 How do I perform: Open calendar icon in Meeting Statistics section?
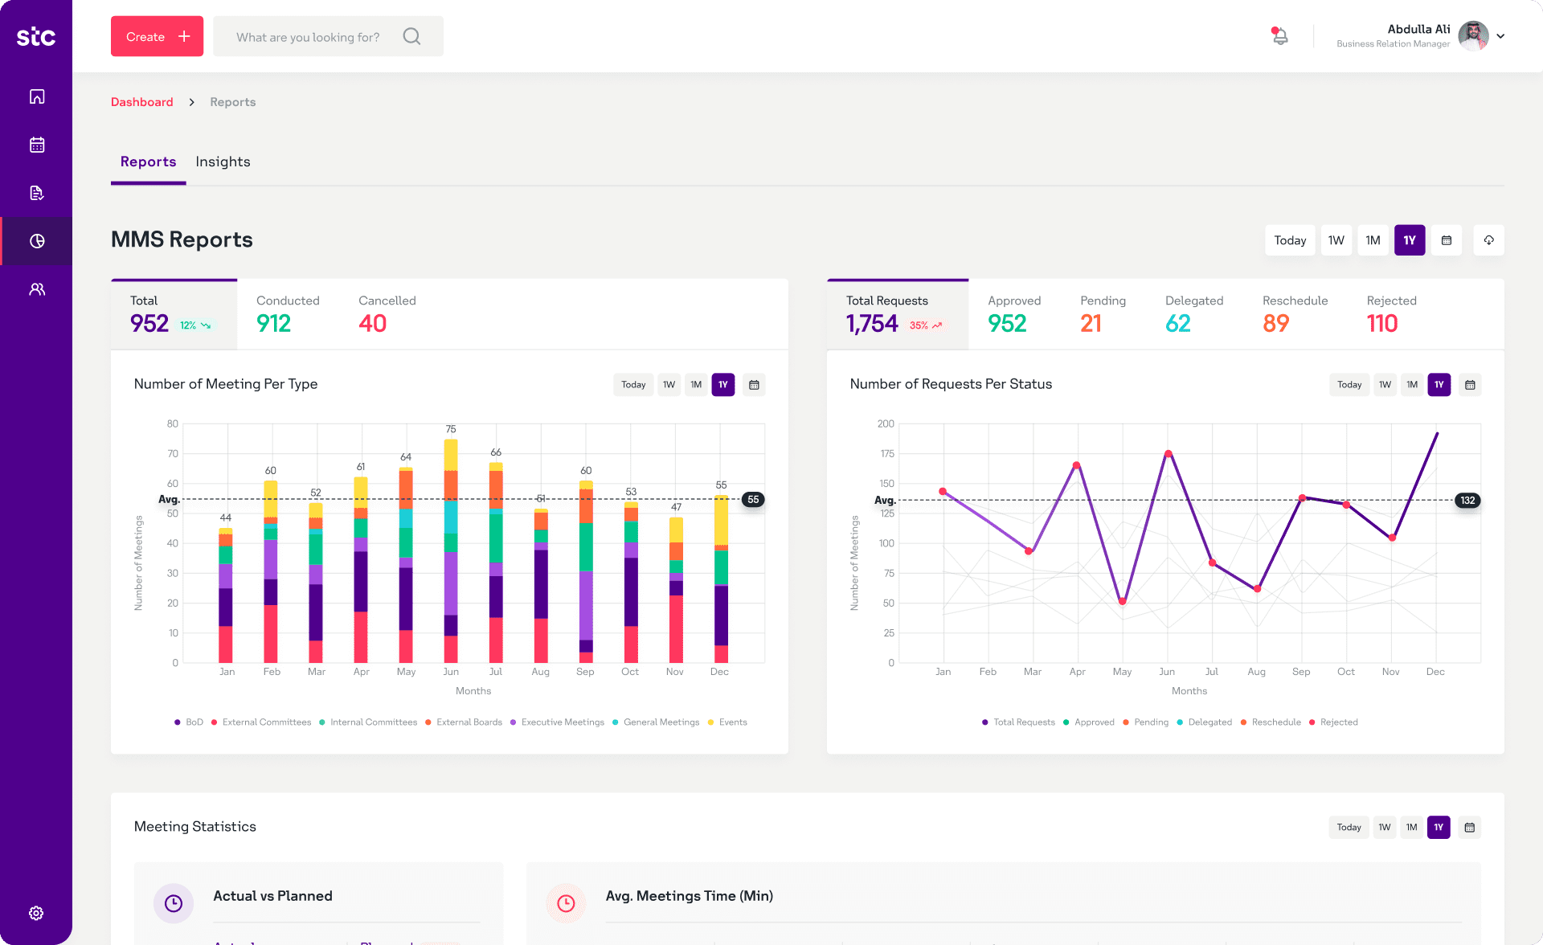pyautogui.click(x=1469, y=828)
